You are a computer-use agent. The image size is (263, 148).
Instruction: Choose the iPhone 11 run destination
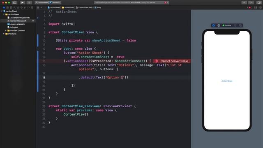[x=55, y=2]
